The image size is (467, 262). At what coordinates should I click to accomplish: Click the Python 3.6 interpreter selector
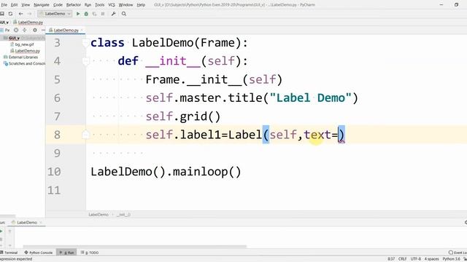(452, 259)
